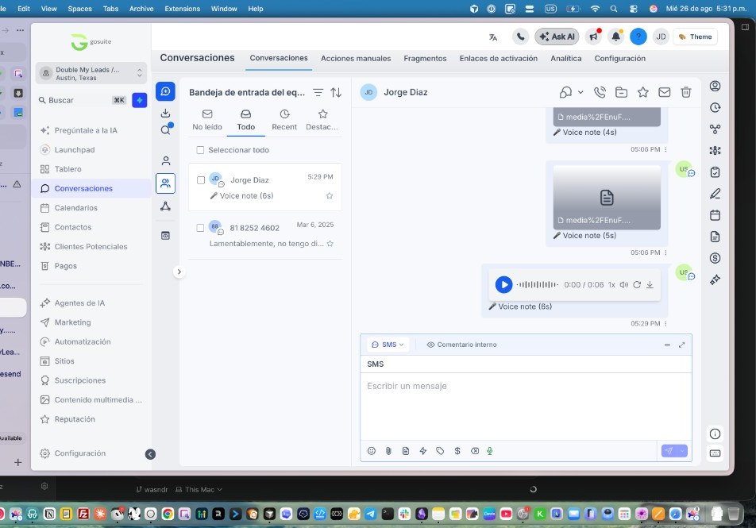
Task: Call Jorge Diaz with phone icon
Action: (x=600, y=93)
